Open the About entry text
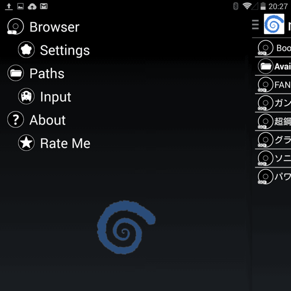Screen dimensions: 291x291 [47, 120]
